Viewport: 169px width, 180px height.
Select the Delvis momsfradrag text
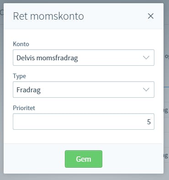(47, 58)
